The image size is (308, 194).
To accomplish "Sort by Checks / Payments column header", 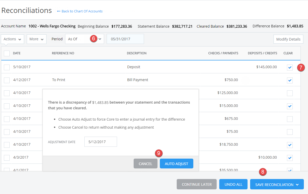I will 223,53.
